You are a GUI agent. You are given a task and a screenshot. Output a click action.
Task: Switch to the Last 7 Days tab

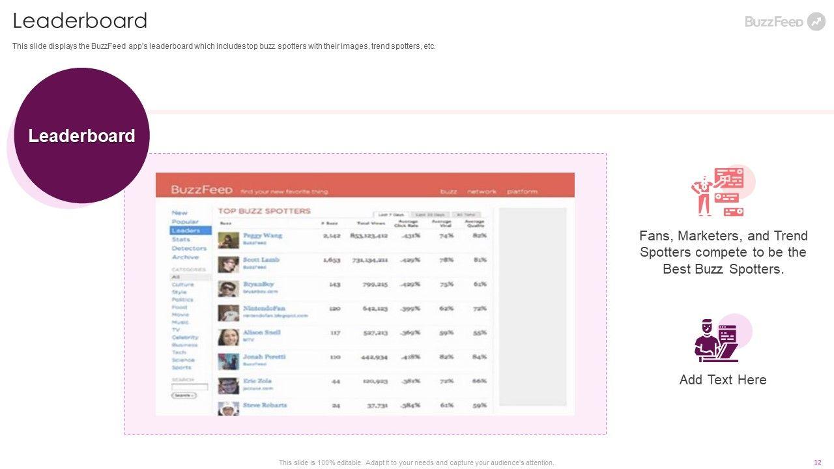pyautogui.click(x=391, y=214)
